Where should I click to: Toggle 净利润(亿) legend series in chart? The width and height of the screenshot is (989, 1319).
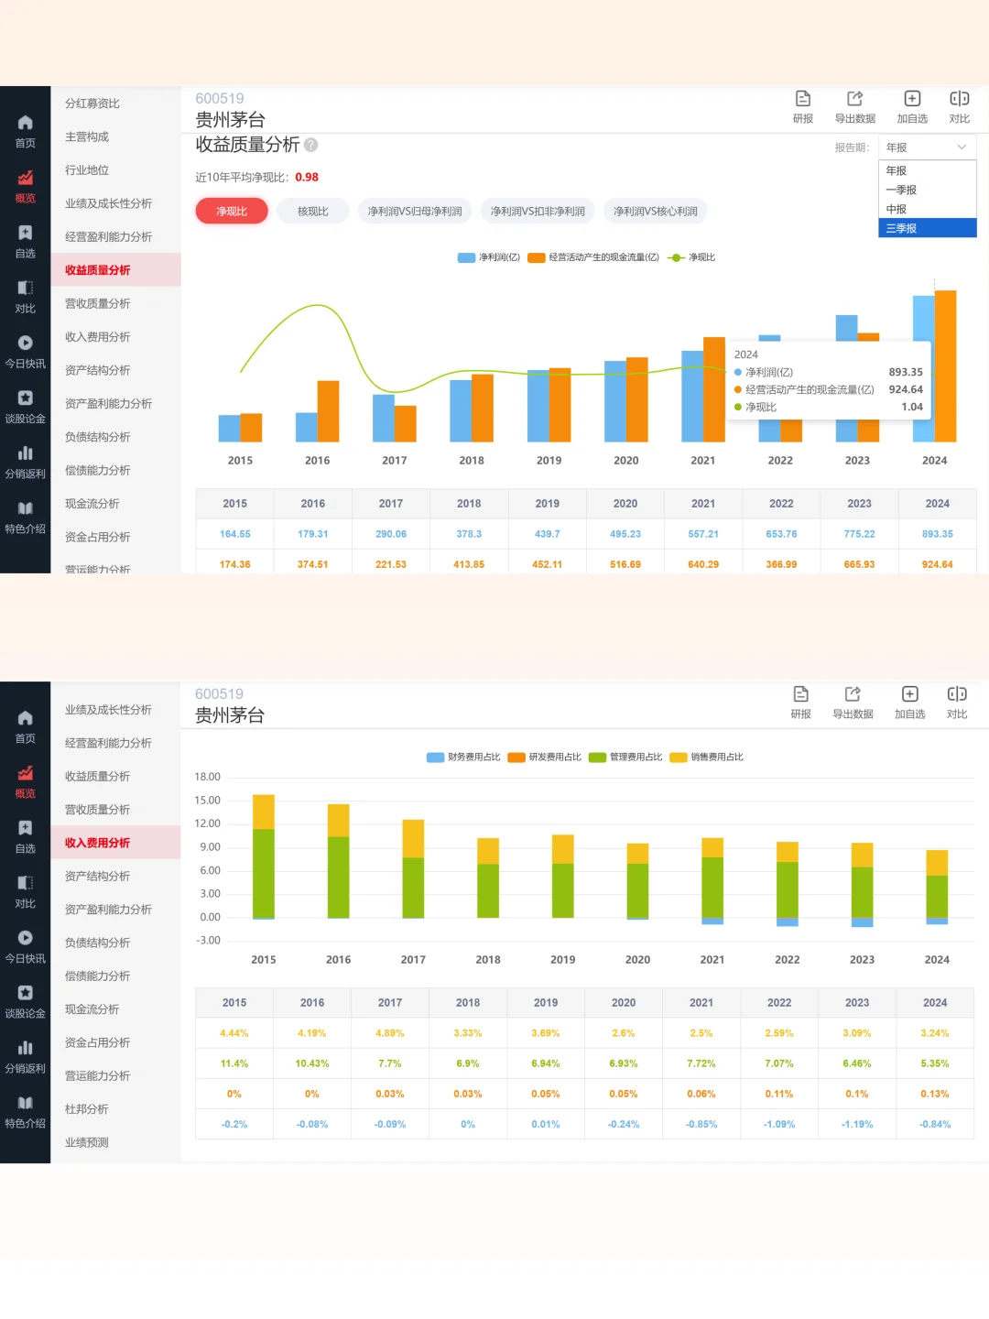[x=489, y=257]
